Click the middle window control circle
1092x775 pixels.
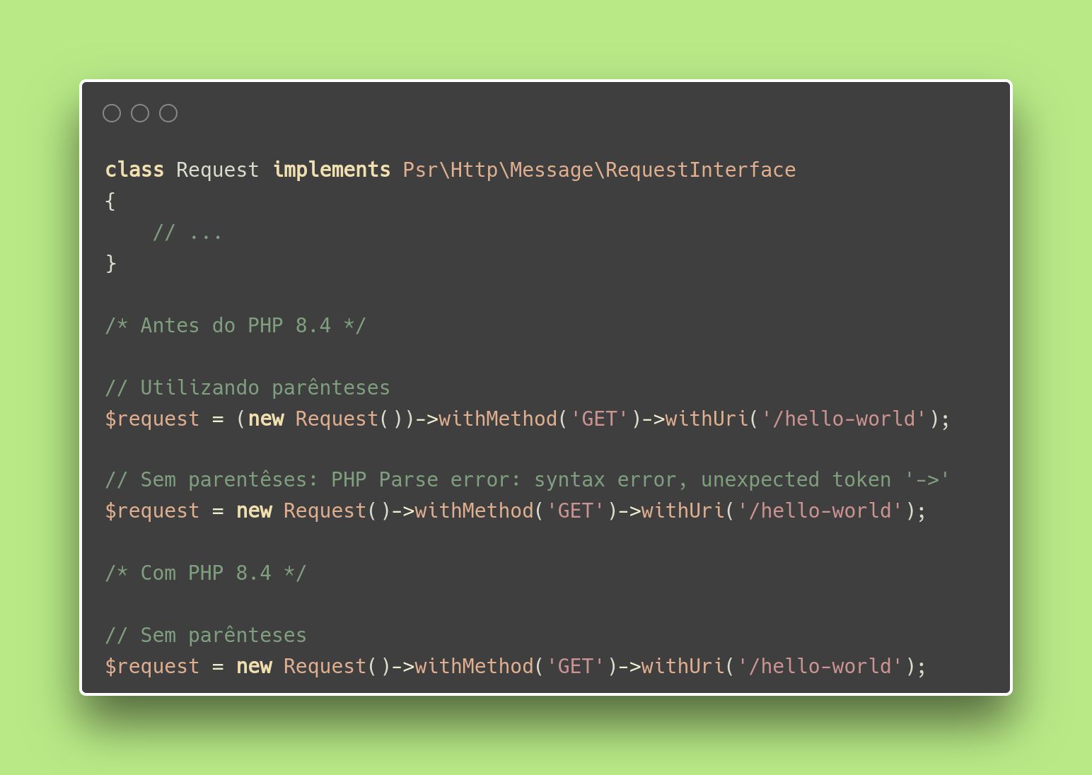140,113
